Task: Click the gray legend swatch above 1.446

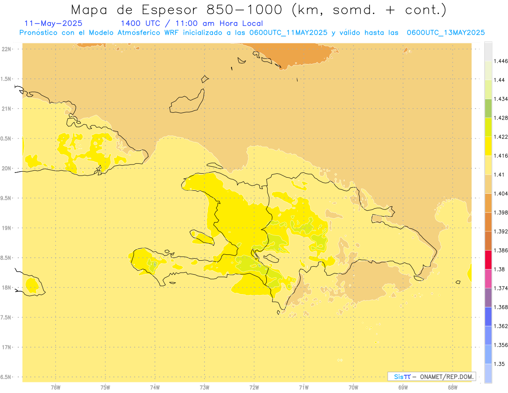Action: tap(488, 51)
